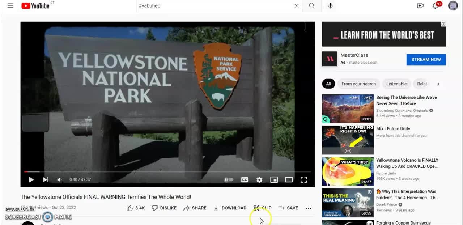The height and width of the screenshot is (225, 463).
Task: Click the Dislike button
Action: pos(164,208)
